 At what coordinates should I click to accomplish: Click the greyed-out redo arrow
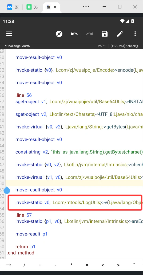tap(90, 34)
